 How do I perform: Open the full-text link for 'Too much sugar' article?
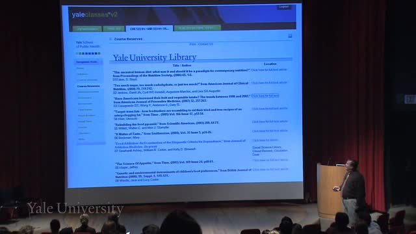click(269, 83)
